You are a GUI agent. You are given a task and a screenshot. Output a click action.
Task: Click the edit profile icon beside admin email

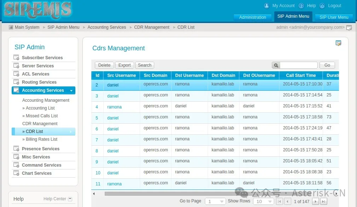(349, 28)
